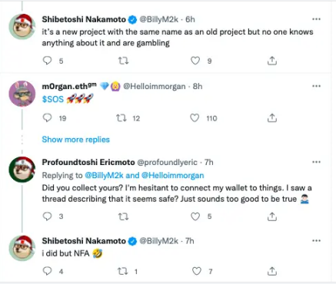This screenshot has width=336, height=284.
Task: View Profoundtoshi Ericmoto's profile picture
Action: coord(22,170)
